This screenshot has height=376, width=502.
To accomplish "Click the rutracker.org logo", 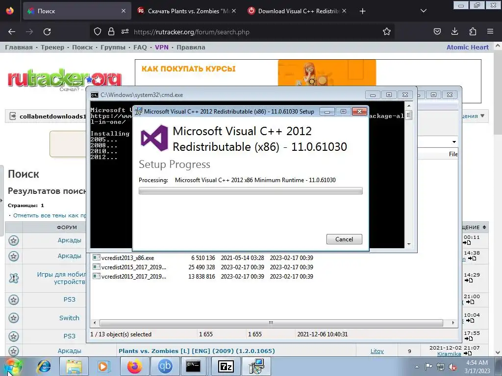I will pyautogui.click(x=65, y=78).
